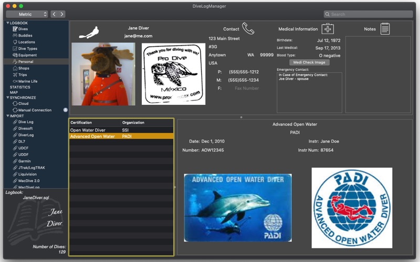Click the Medi Check Image button
This screenshot has height=262, width=420.
(309, 62)
